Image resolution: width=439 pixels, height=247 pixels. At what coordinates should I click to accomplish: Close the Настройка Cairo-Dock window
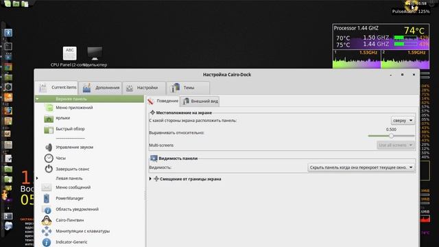(x=414, y=75)
